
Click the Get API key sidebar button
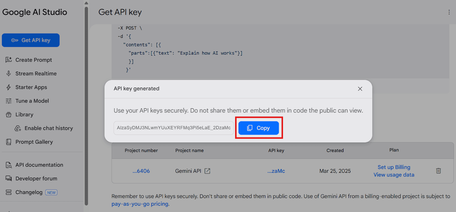pos(31,40)
